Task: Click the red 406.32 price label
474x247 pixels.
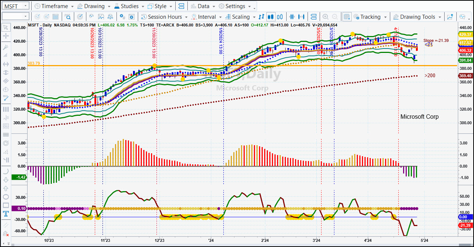Action: pos(465,51)
